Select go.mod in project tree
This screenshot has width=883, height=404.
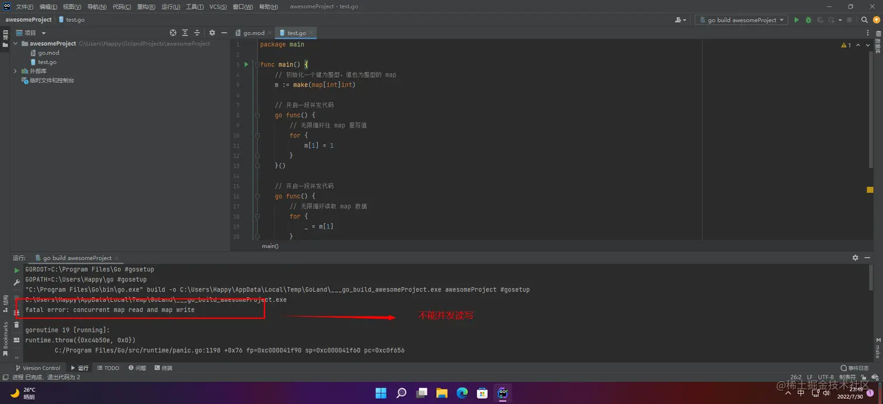tap(44, 53)
